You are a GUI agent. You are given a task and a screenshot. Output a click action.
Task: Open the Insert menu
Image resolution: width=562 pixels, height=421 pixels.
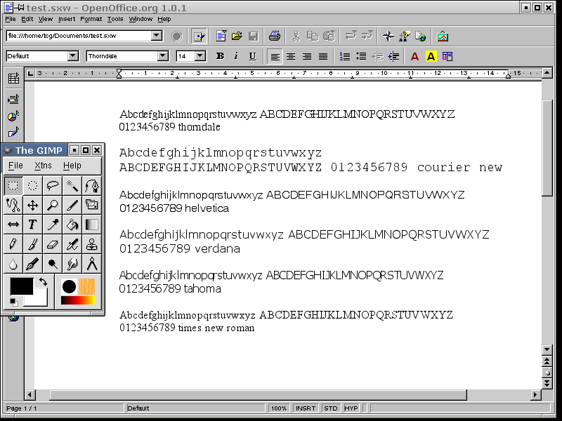click(67, 19)
